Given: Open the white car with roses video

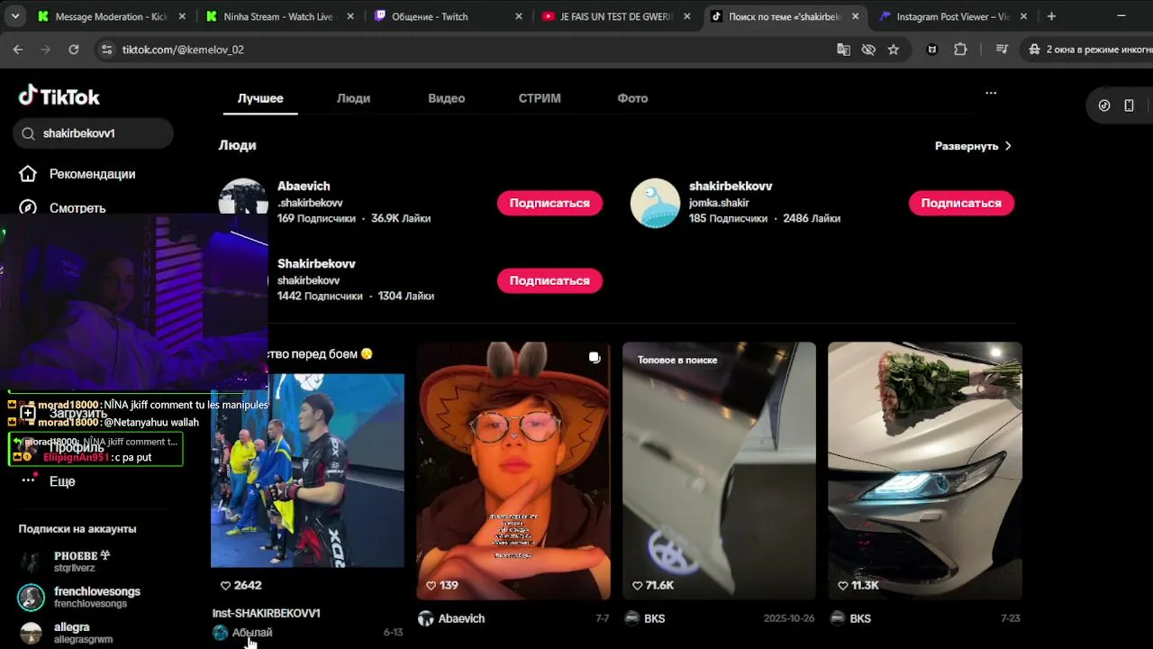Looking at the screenshot, I should pos(925,471).
